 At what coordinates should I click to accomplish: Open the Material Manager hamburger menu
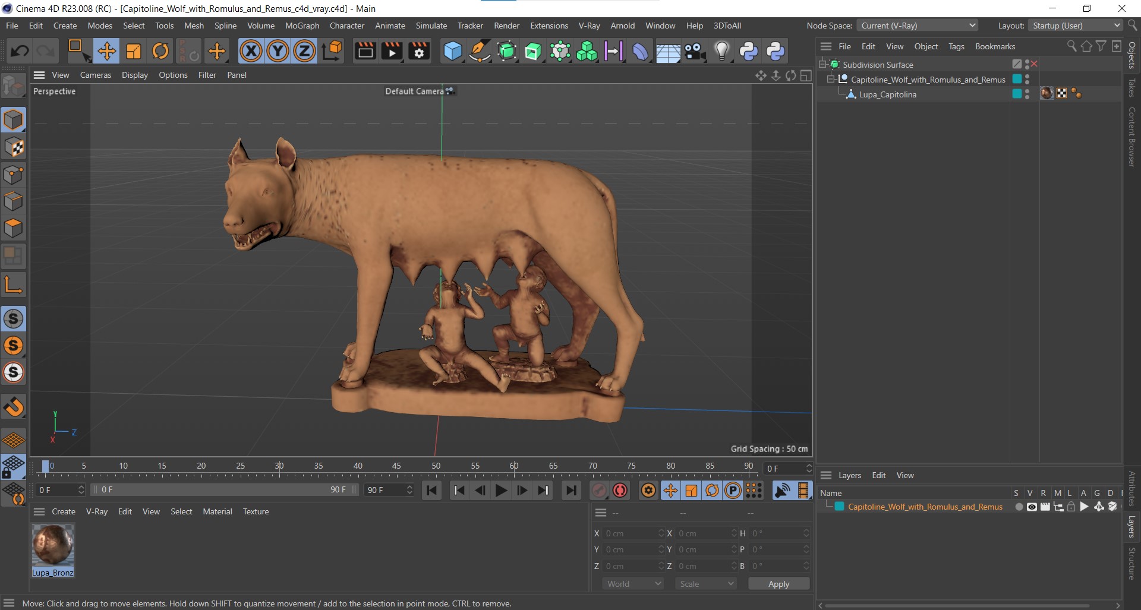click(x=39, y=511)
